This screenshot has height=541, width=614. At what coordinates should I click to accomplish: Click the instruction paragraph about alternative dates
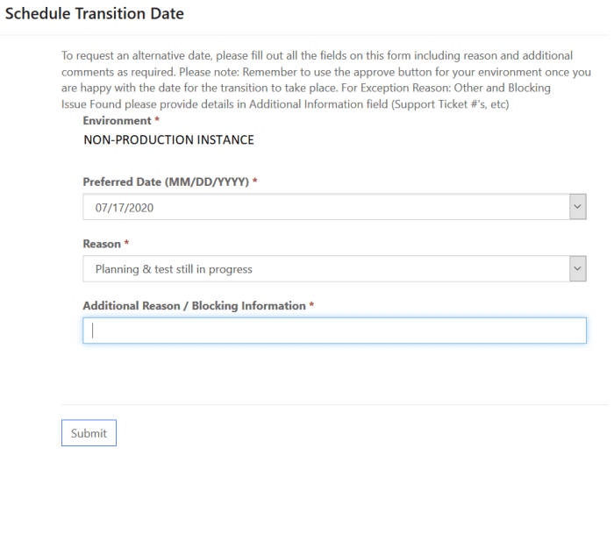click(325, 80)
